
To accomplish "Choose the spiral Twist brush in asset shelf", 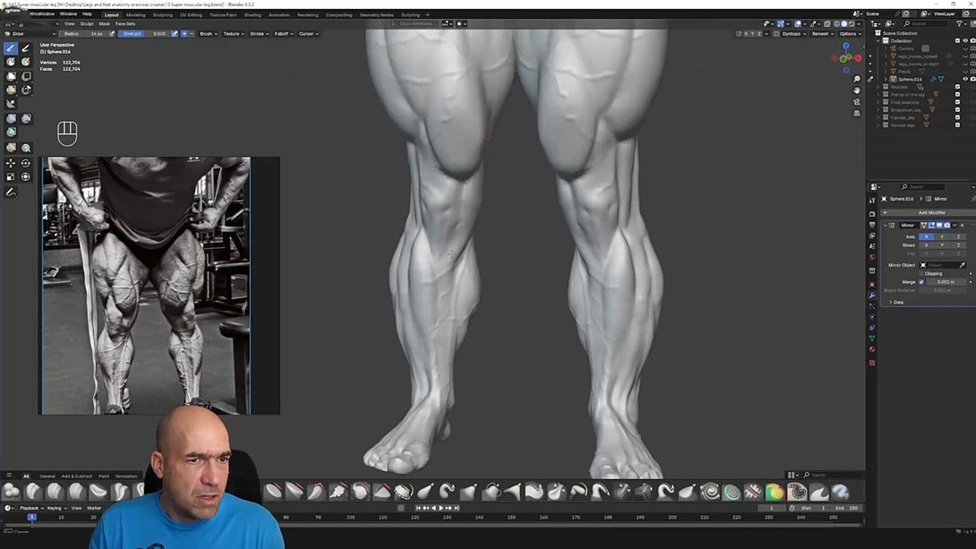I will click(x=709, y=492).
